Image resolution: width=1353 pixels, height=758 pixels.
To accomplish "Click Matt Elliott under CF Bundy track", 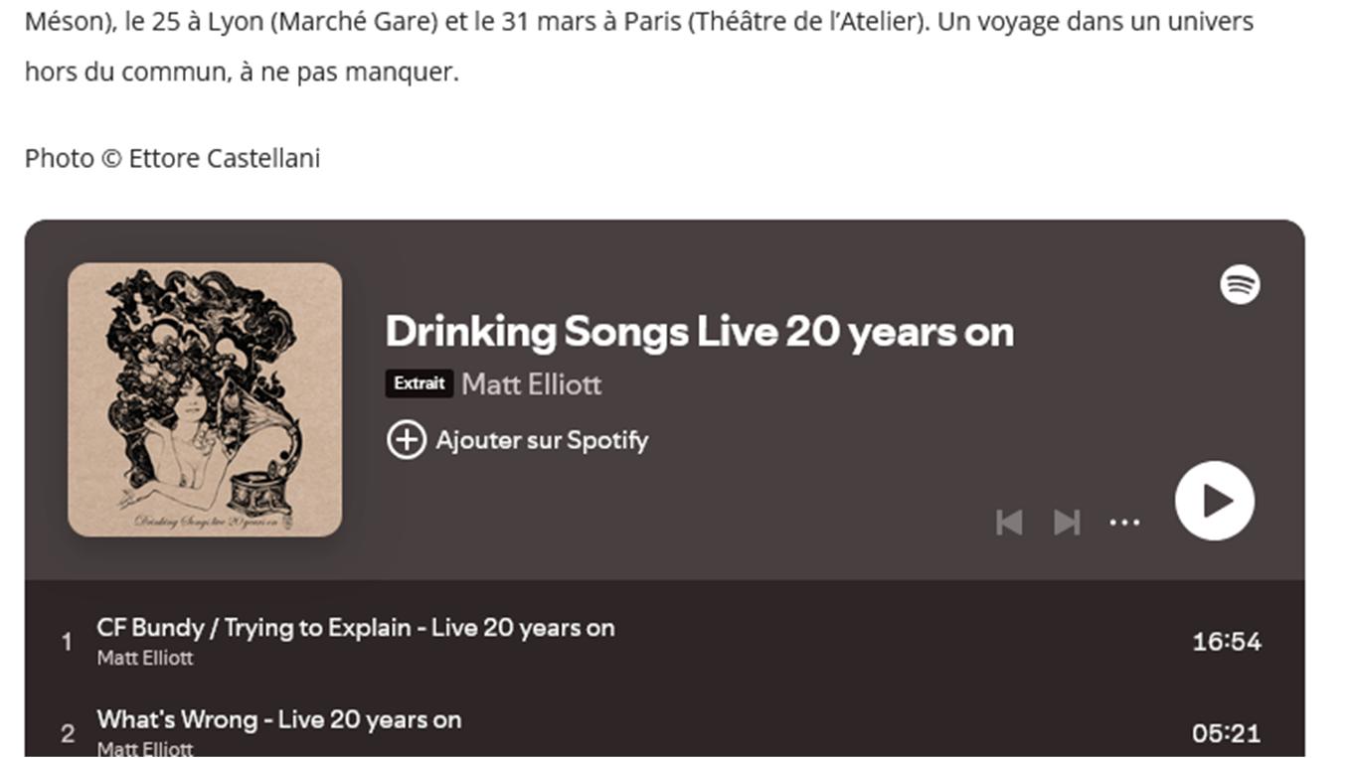I will click(x=145, y=658).
